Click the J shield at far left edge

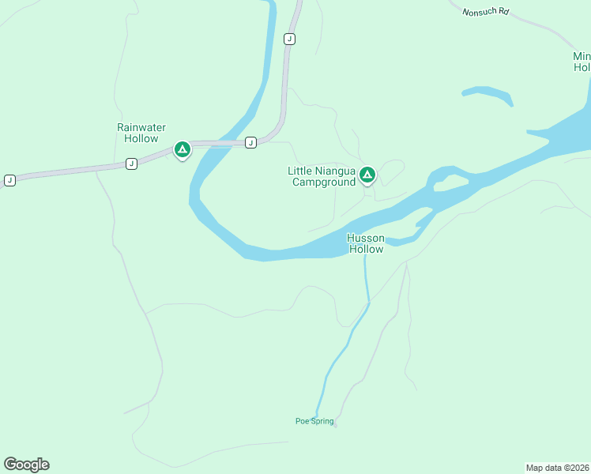point(9,180)
